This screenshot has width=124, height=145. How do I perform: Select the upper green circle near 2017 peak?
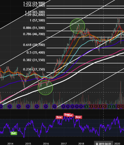click(x=77, y=26)
